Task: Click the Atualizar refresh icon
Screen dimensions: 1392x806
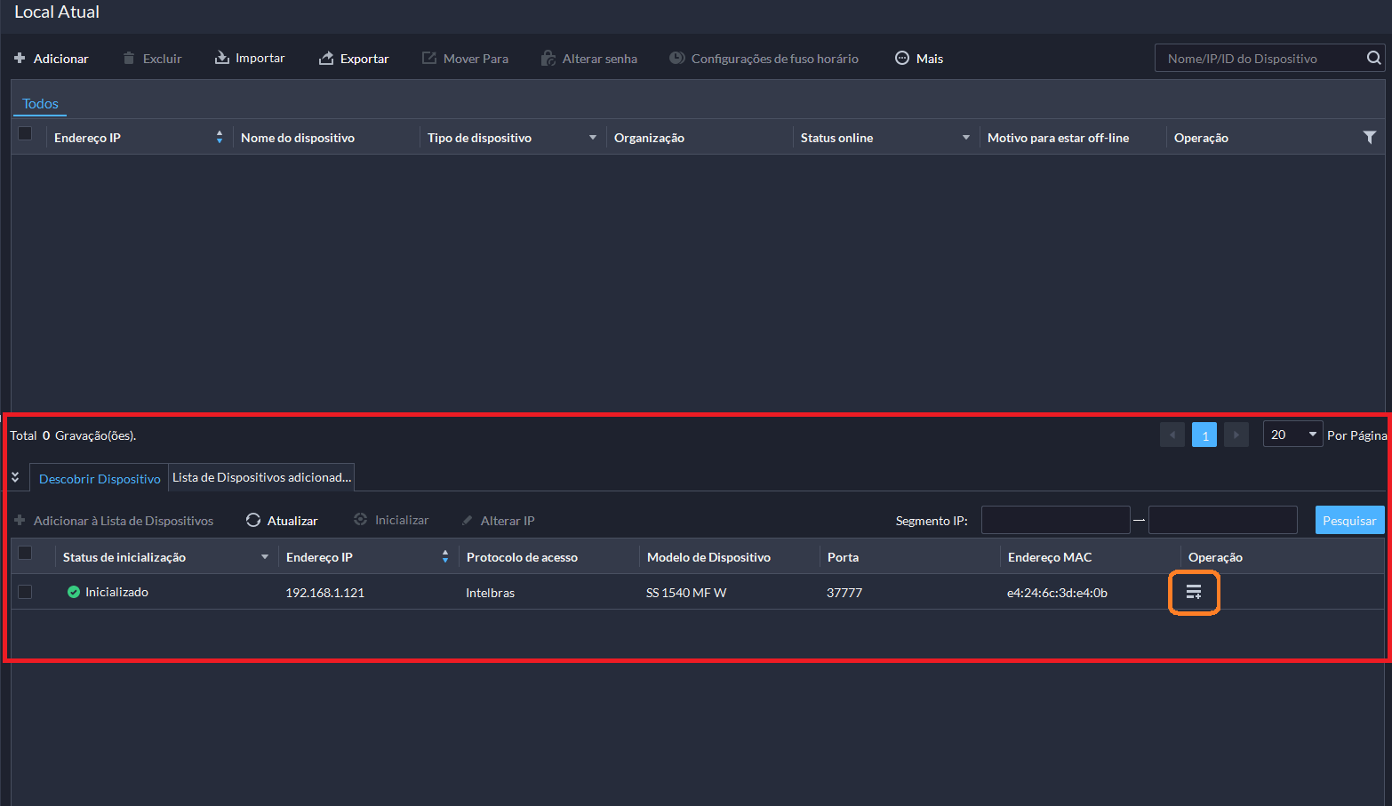Action: [x=253, y=520]
